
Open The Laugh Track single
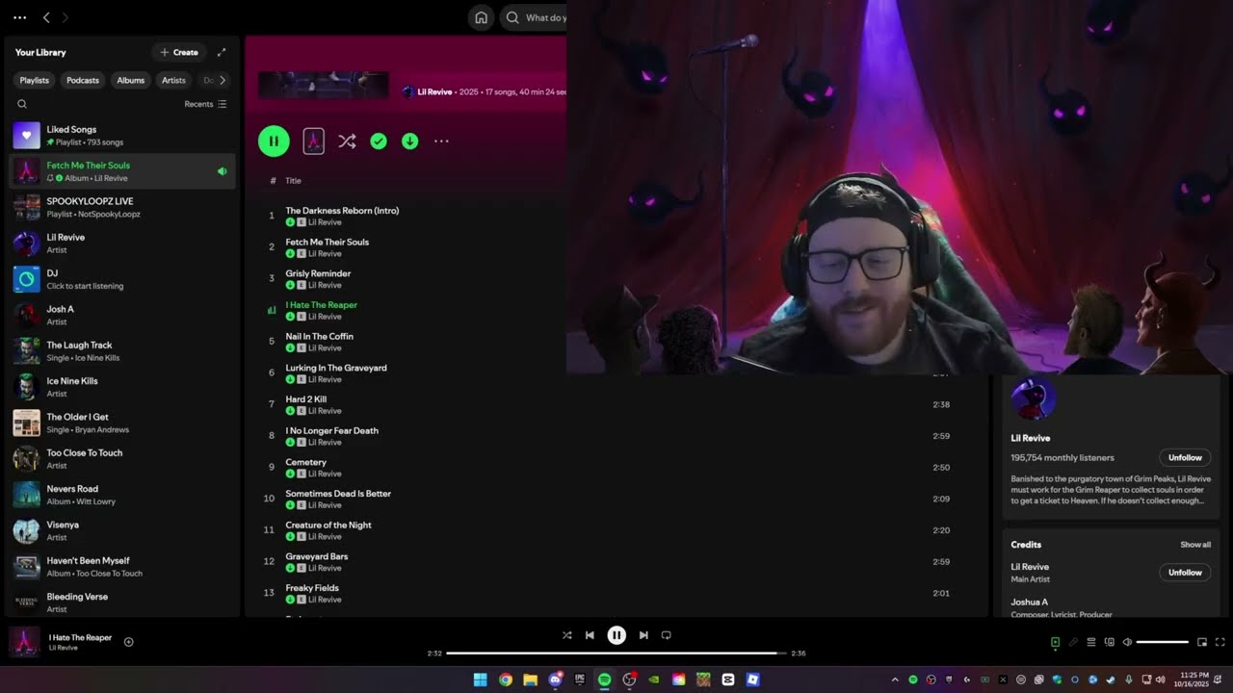(122, 350)
